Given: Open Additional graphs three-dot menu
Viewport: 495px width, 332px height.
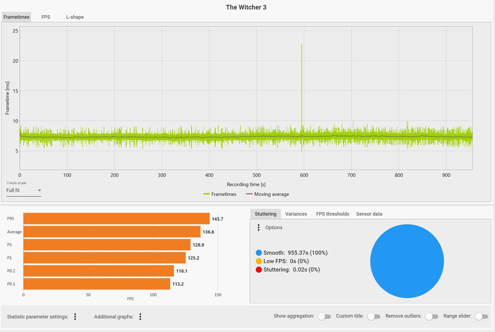Looking at the screenshot, I should pos(140,317).
